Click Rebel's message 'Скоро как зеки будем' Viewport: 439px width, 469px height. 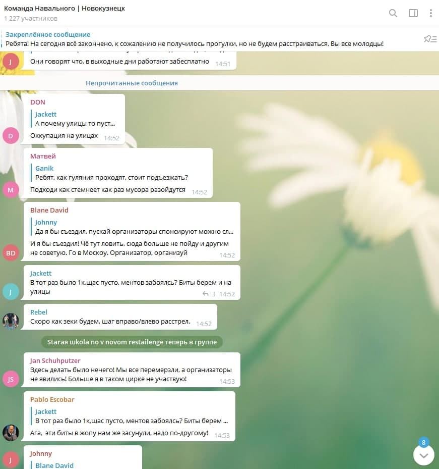click(x=110, y=321)
